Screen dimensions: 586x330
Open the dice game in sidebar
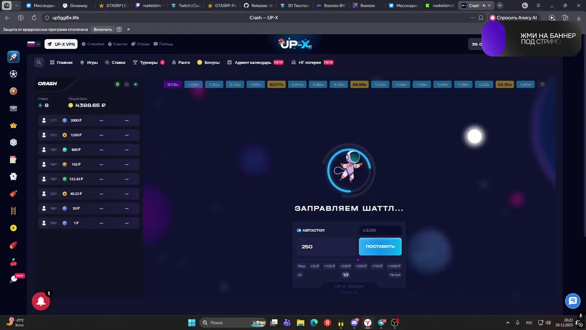click(x=13, y=143)
